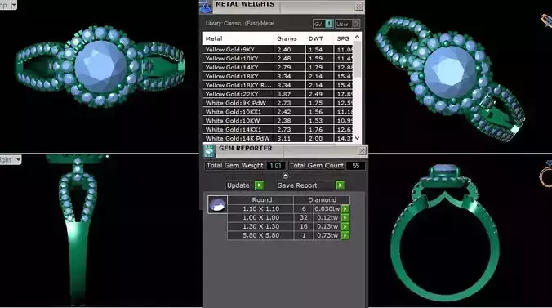Select the Yellow Gold:18KY R... row
This screenshot has height=308, width=552.
click(278, 85)
